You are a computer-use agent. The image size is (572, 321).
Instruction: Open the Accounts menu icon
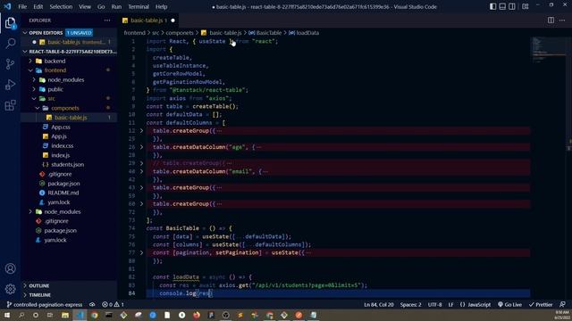(x=10, y=268)
